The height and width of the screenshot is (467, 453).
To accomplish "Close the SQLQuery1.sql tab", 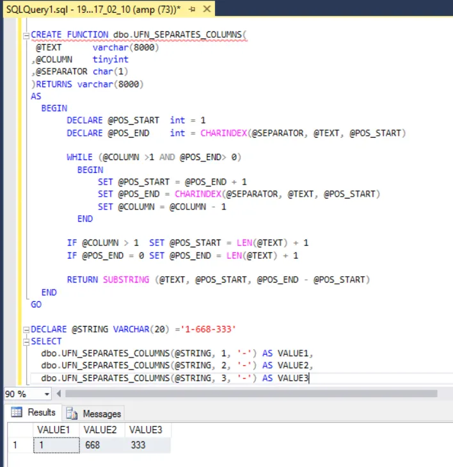I will 207,9.
